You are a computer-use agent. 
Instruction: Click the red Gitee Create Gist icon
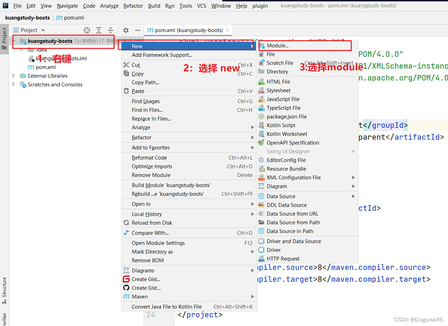[x=126, y=279]
